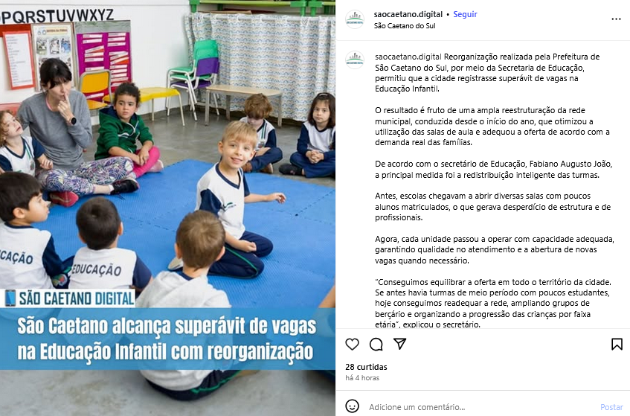Click the São Caetano Digital logo banner
Viewport: 630px width, 416px height.
68,298
